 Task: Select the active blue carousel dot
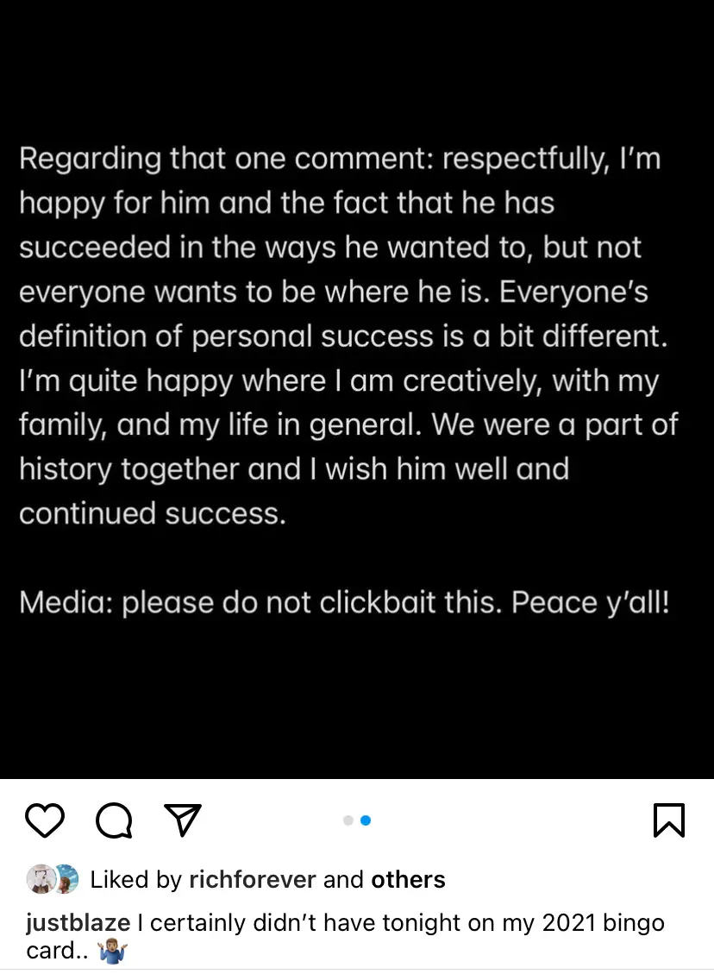click(x=366, y=820)
